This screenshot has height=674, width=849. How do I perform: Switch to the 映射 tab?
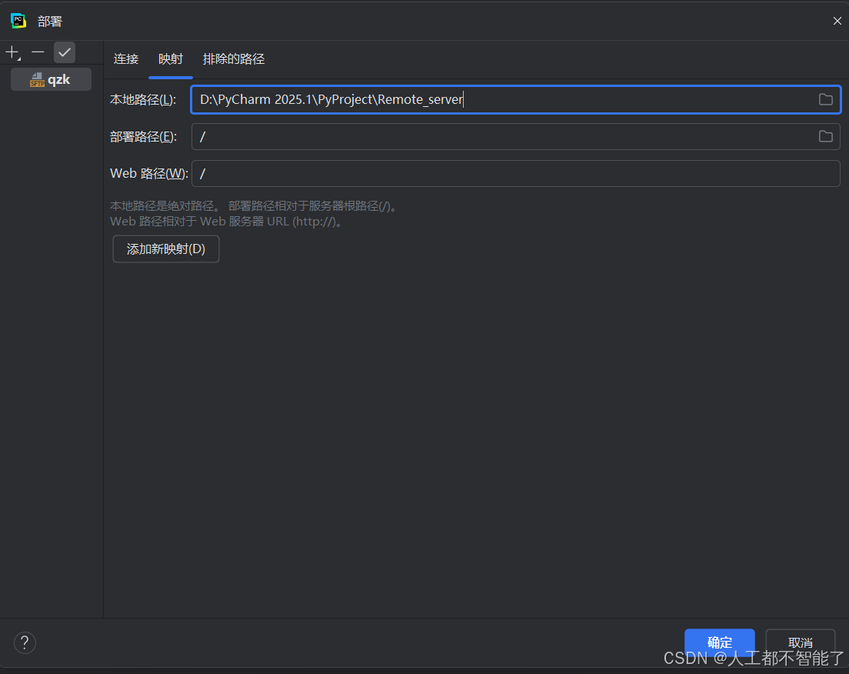pos(171,59)
